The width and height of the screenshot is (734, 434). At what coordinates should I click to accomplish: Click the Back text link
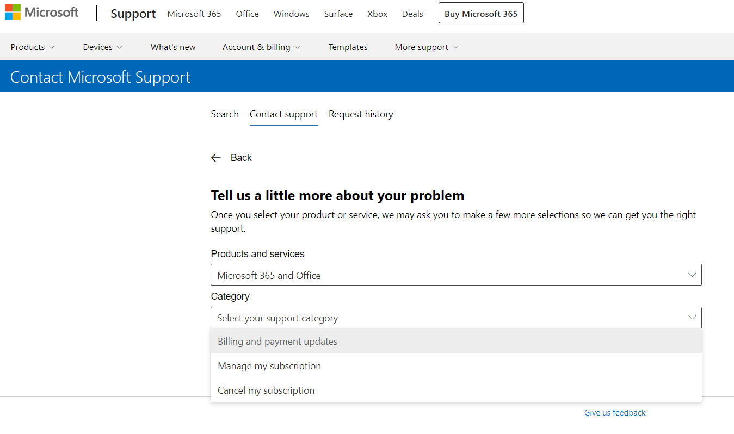(241, 158)
